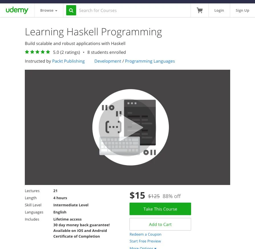This screenshot has height=249, width=255.
Task: Click the green search magnifier icon
Action: point(71,11)
